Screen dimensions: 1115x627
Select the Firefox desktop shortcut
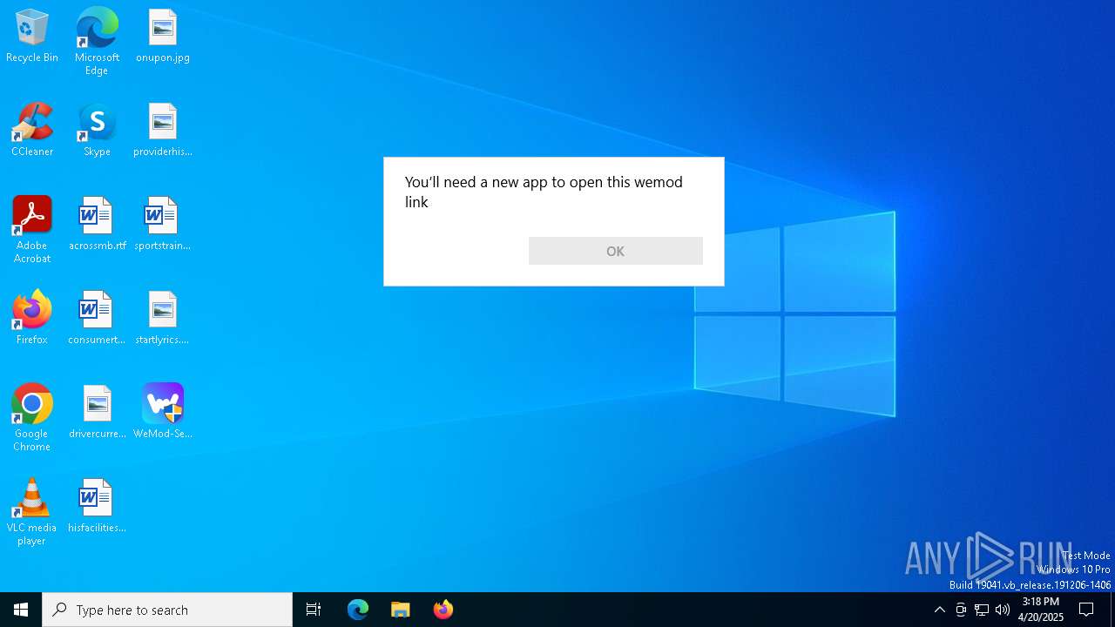32,318
